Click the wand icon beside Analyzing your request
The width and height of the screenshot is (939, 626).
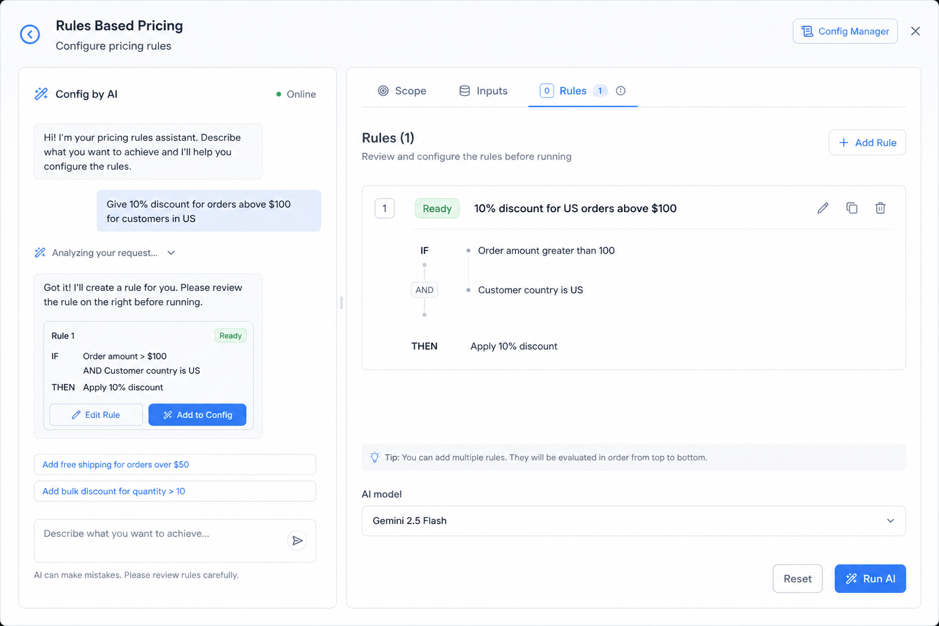[40, 252]
